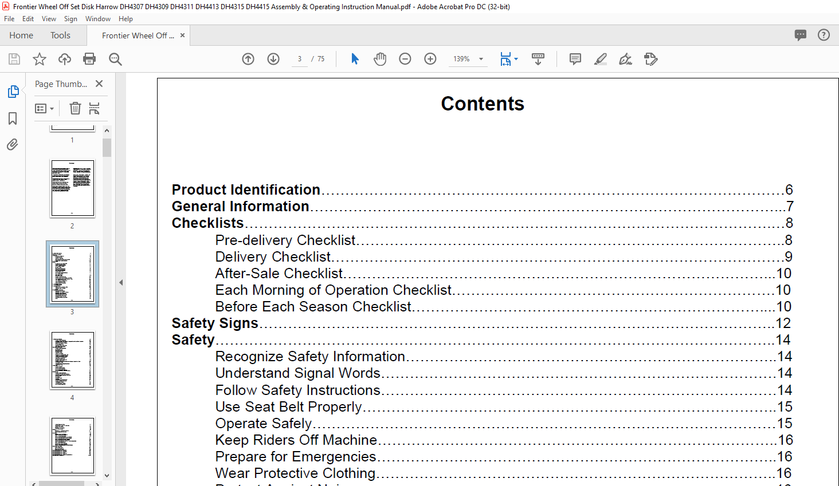Close the Frontier Wheel Off document tab
The width and height of the screenshot is (839, 486).
click(182, 35)
